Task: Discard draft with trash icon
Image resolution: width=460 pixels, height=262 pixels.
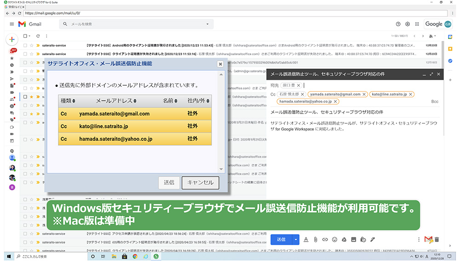Action: coord(437,239)
